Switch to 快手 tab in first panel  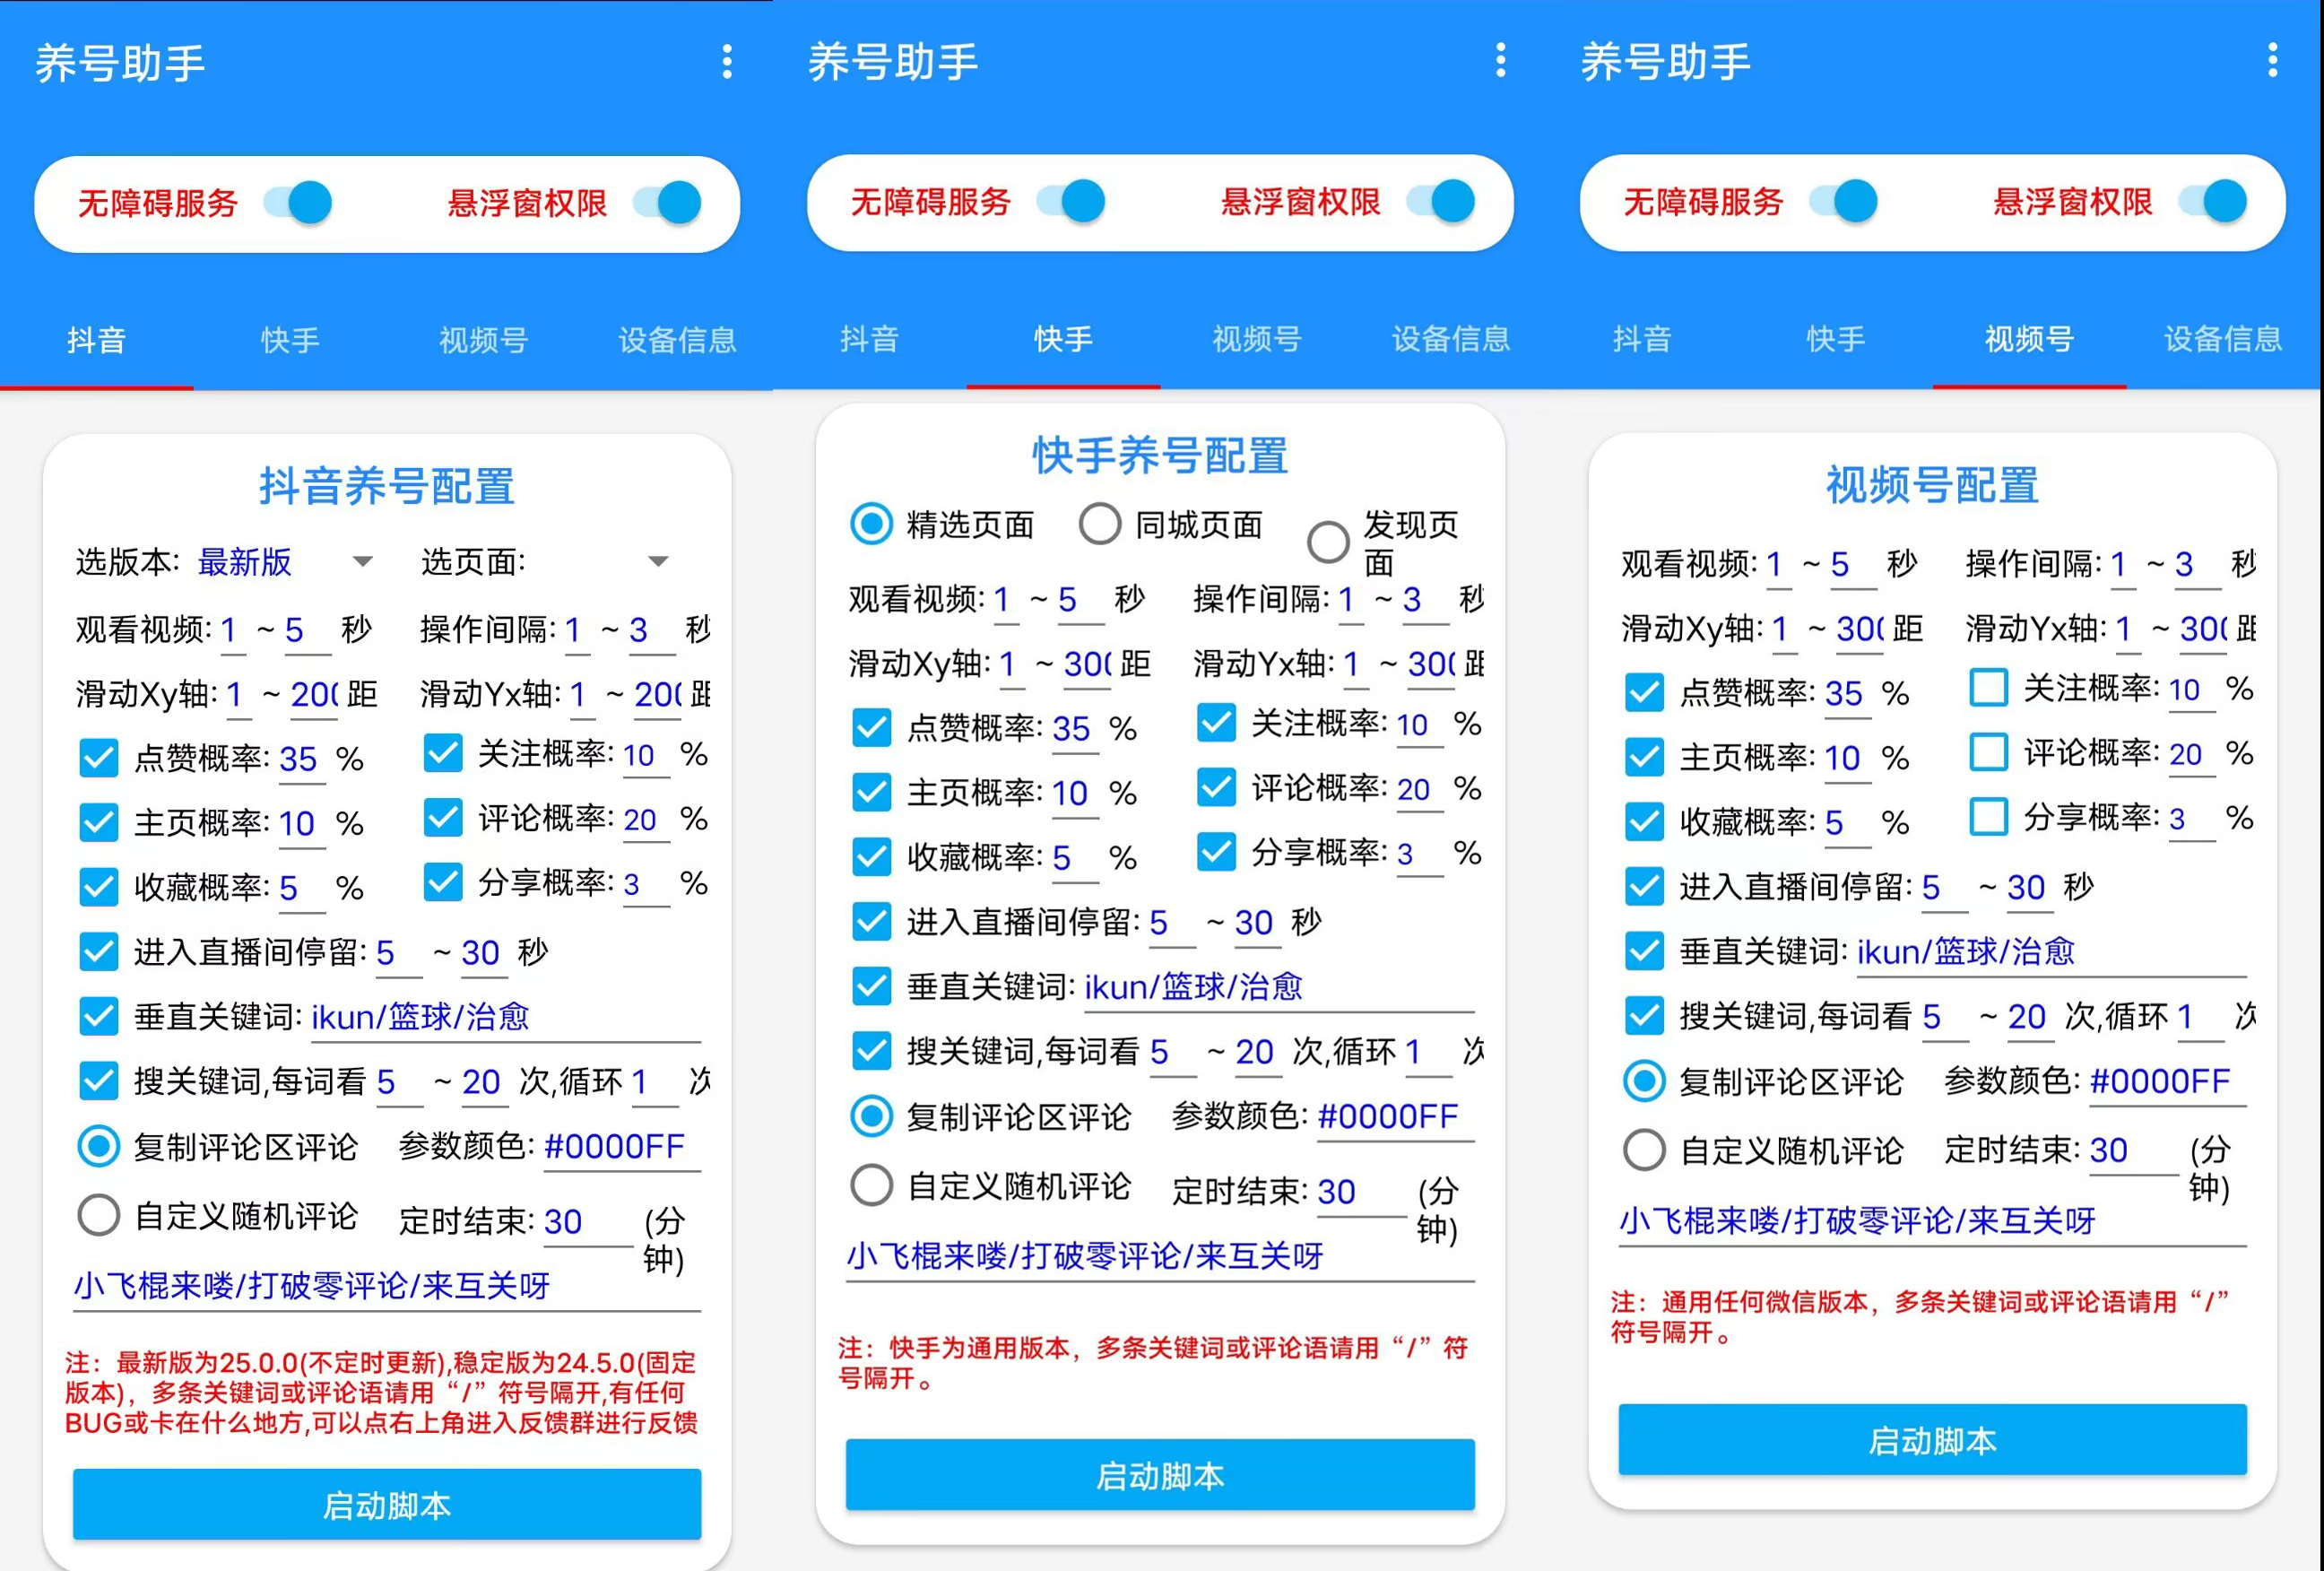290,340
